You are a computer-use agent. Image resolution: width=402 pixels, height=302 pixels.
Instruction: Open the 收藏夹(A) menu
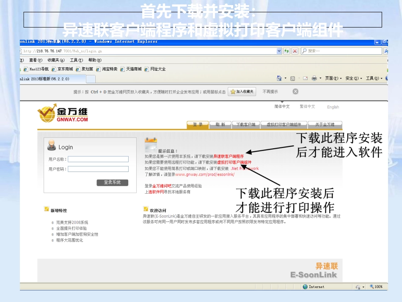pyautogui.click(x=56, y=60)
